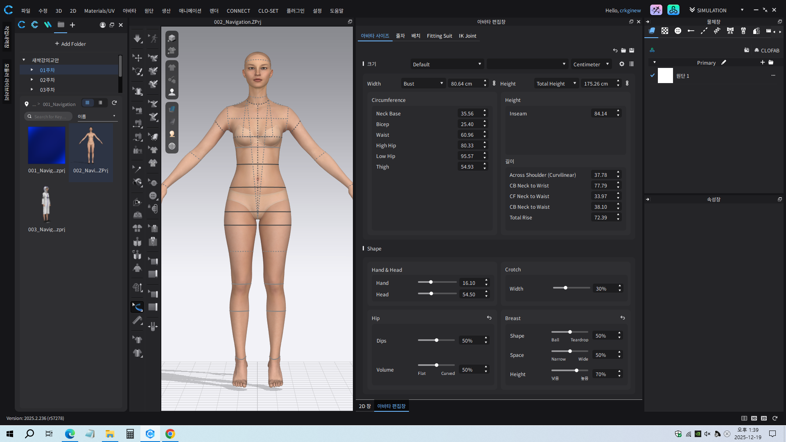This screenshot has height=442, width=786.
Task: Save avatar size with the disk icon
Action: pyautogui.click(x=632, y=50)
